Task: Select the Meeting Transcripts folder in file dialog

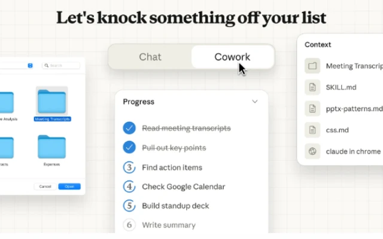Action: pyautogui.click(x=52, y=102)
